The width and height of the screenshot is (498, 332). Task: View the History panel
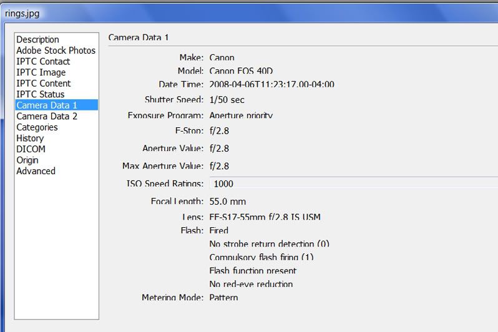30,138
